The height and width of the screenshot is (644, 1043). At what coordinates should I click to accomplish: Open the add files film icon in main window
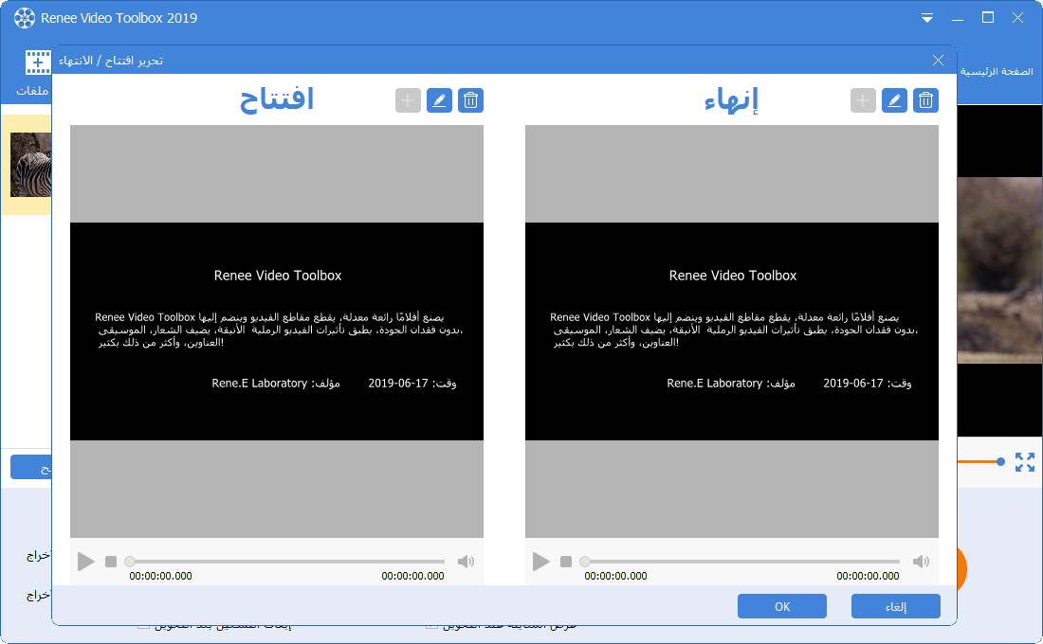38,63
